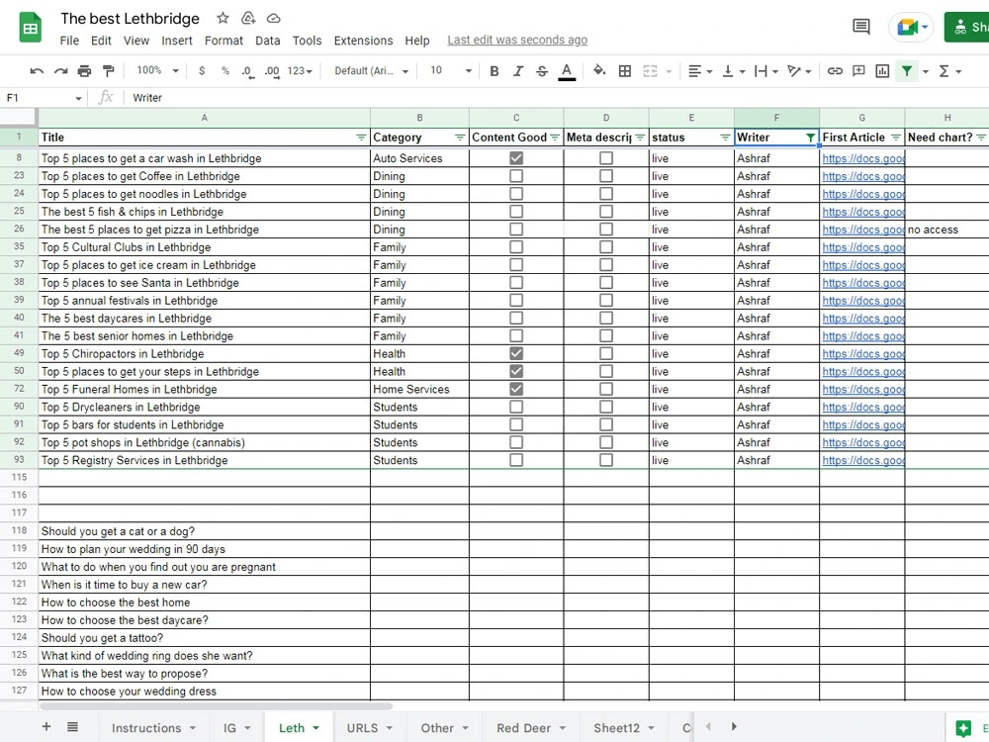Open text color picker
The height and width of the screenshot is (742, 989).
[x=567, y=71]
